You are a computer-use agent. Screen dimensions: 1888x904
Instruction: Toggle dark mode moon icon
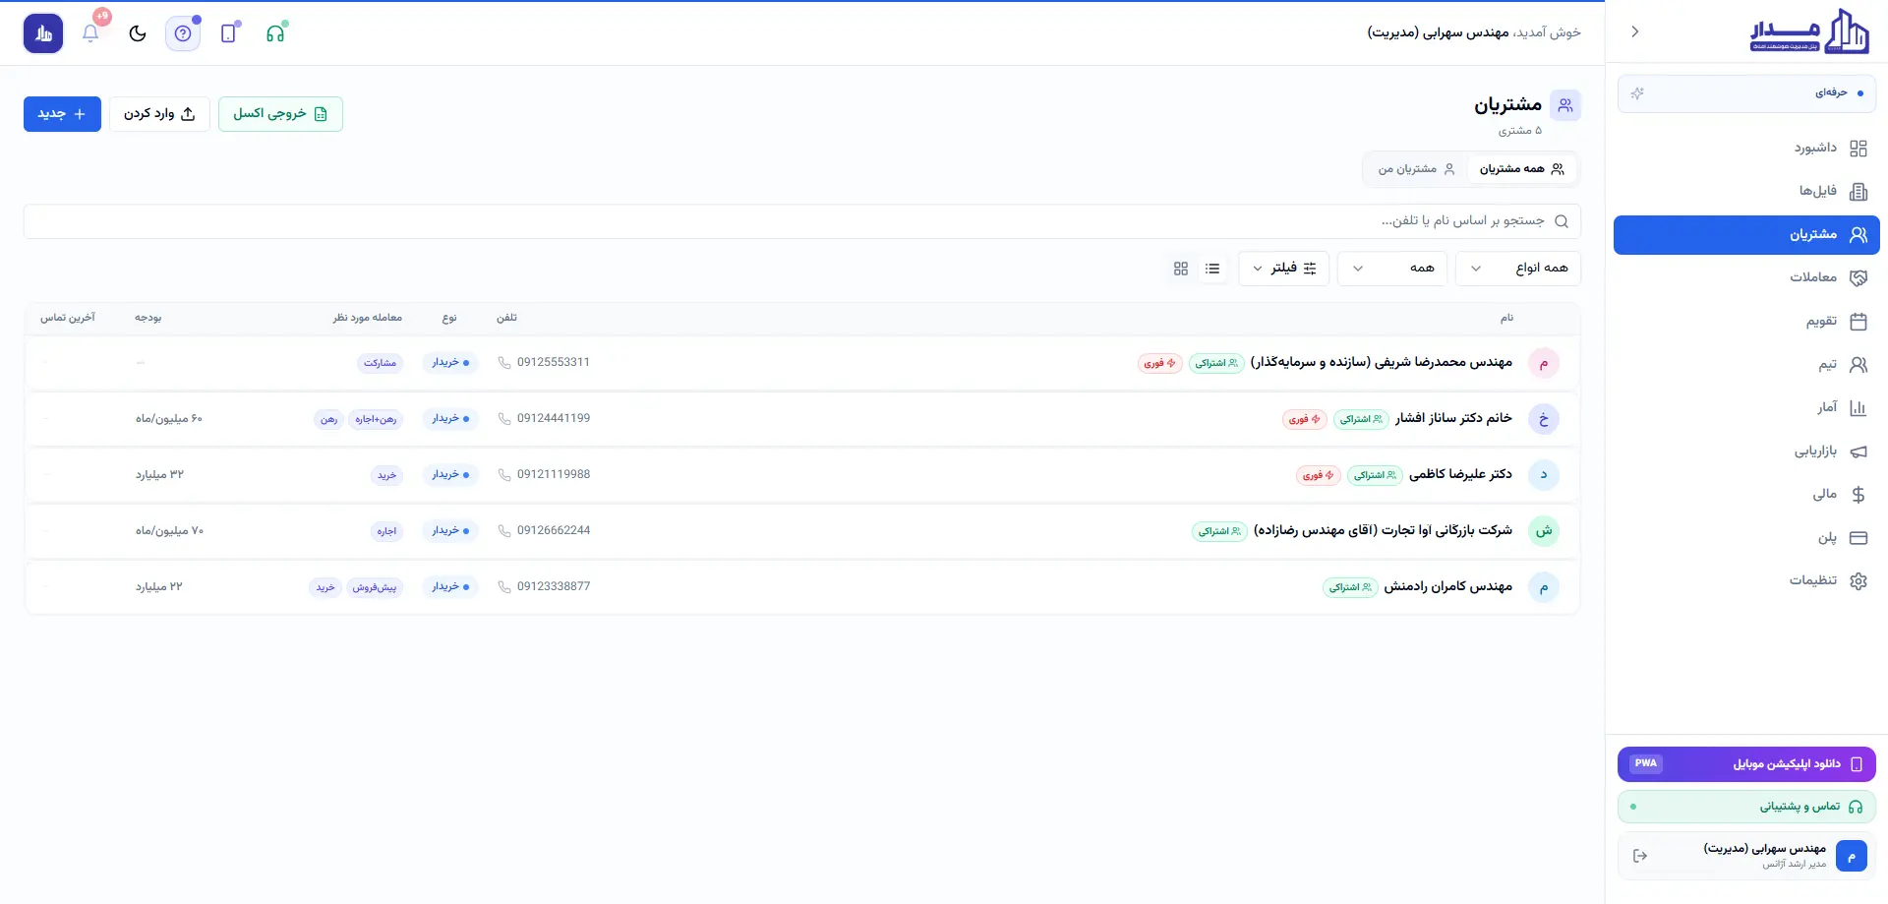pos(138,32)
